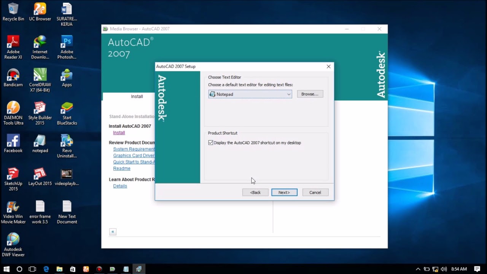Open Graphics Card Driver link
The width and height of the screenshot is (487, 274).
134,156
